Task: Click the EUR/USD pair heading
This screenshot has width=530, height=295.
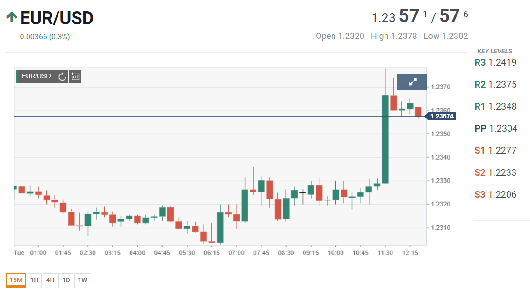Action: [57, 18]
